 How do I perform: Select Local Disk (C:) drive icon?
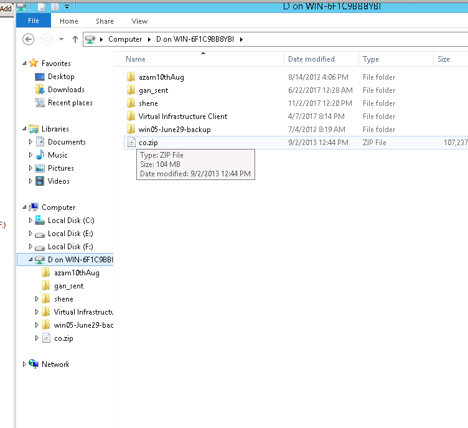pos(40,221)
